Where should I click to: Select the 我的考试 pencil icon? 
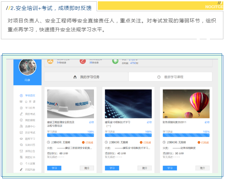point(21,114)
